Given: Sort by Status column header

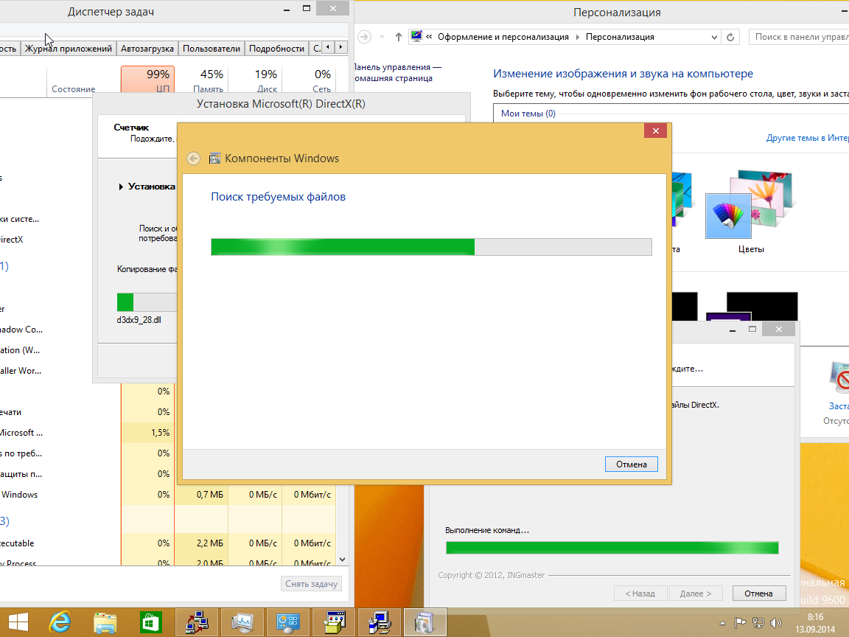Looking at the screenshot, I should (x=74, y=88).
